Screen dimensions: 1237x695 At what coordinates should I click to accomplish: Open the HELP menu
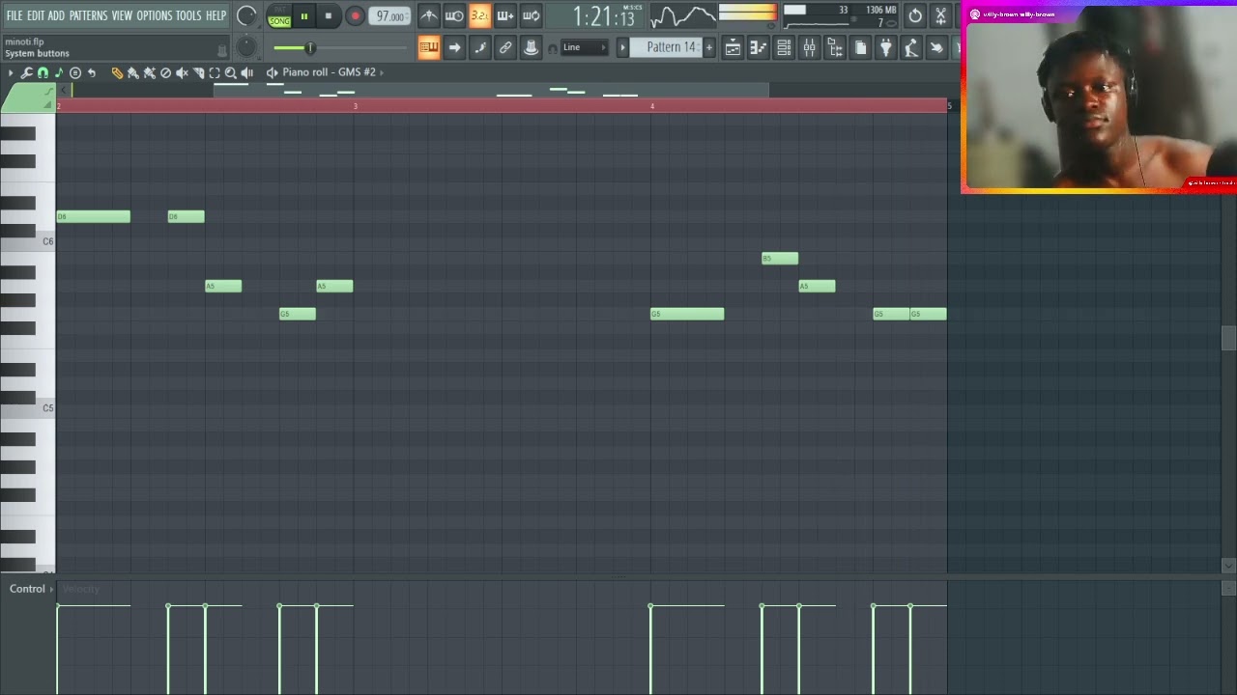(216, 15)
